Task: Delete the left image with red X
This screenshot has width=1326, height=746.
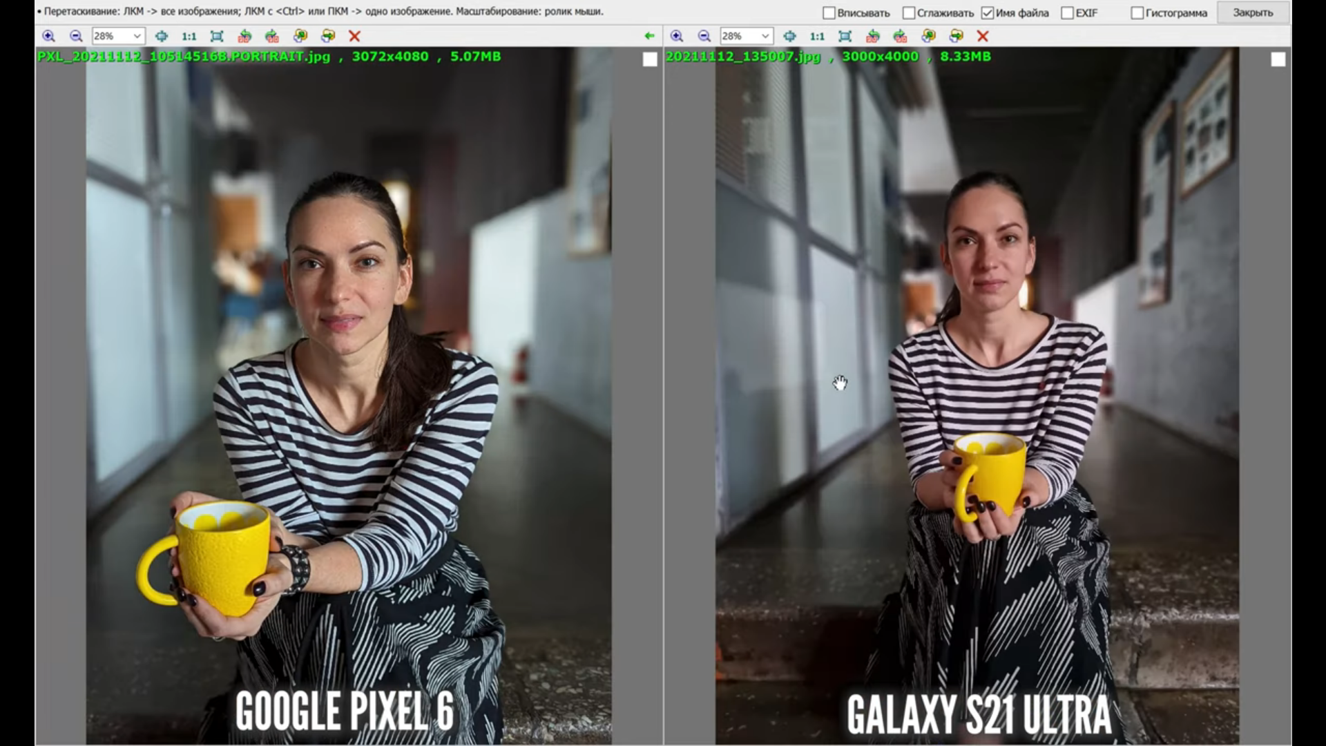Action: tap(355, 36)
